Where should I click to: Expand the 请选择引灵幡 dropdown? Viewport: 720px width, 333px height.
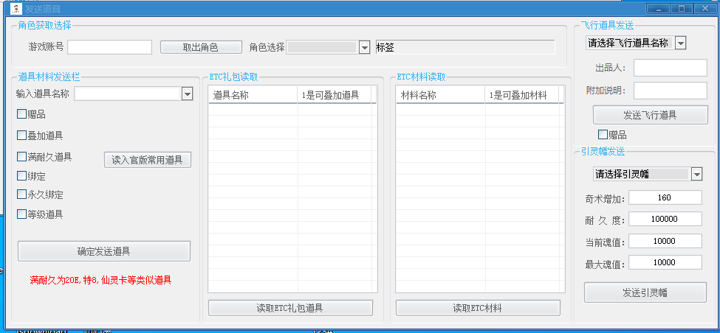point(696,175)
